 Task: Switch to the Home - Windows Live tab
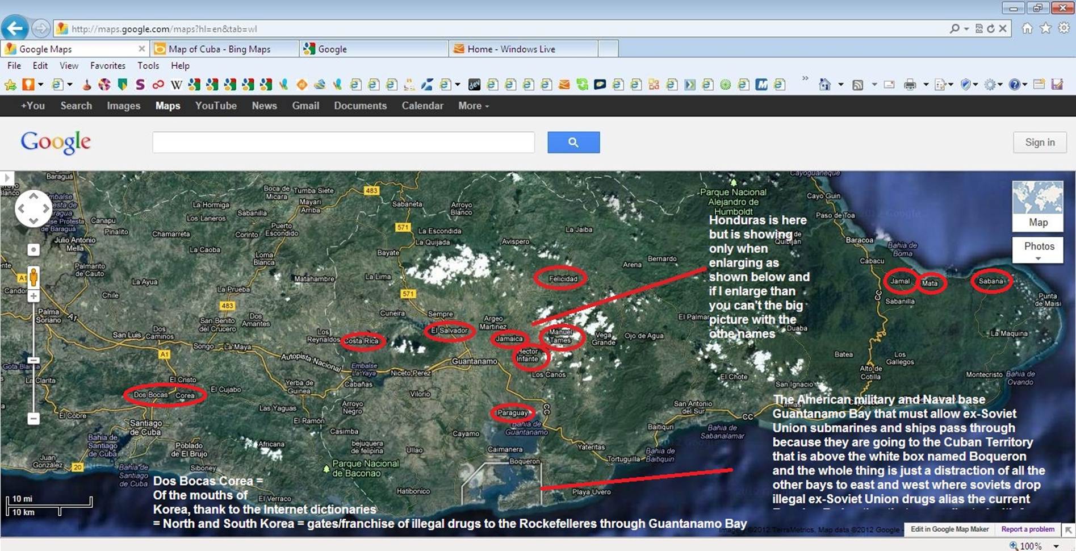523,49
